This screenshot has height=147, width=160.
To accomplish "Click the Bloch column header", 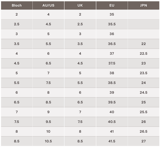I will pyautogui.click(x=17, y=5).
